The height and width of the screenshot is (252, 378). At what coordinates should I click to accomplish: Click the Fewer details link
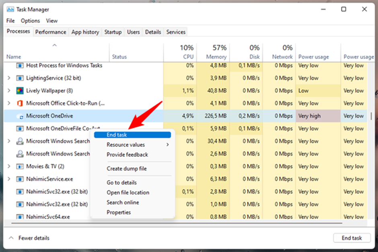click(34, 238)
